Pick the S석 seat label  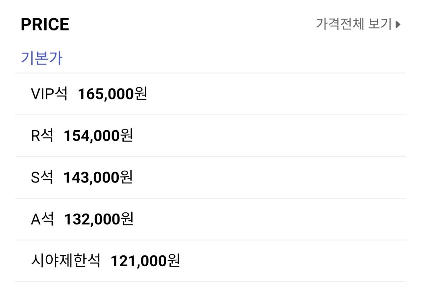coord(42,178)
